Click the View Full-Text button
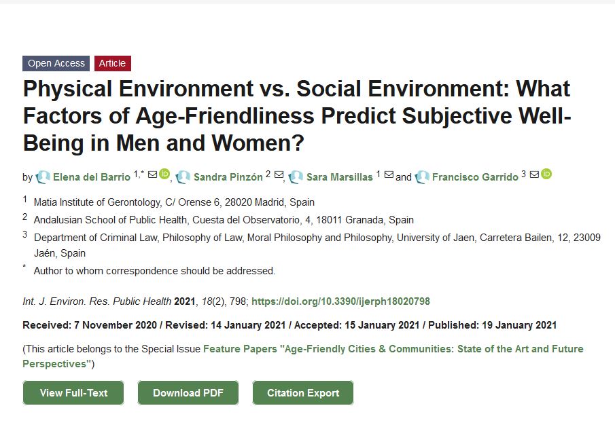 point(73,393)
